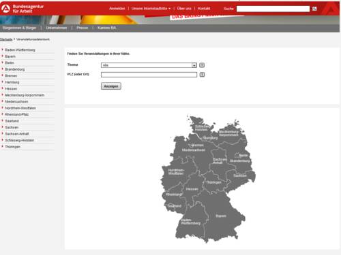The width and height of the screenshot is (341, 255).
Task: Click Brandenburg region on the map
Action: 239,161
